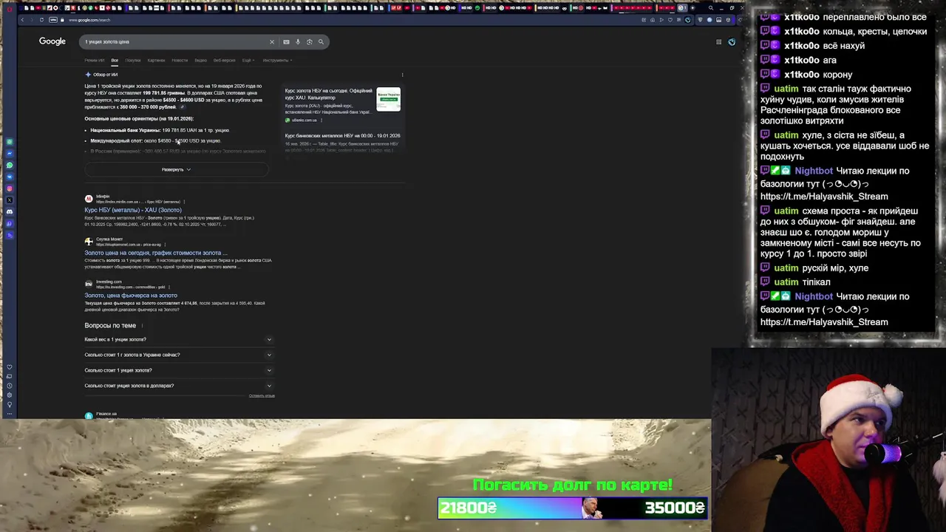This screenshot has width=946, height=532.
Task: Select the Видео search tab
Action: (x=200, y=61)
